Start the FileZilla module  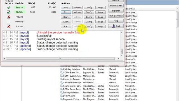pyautogui.click(x=66, y=17)
